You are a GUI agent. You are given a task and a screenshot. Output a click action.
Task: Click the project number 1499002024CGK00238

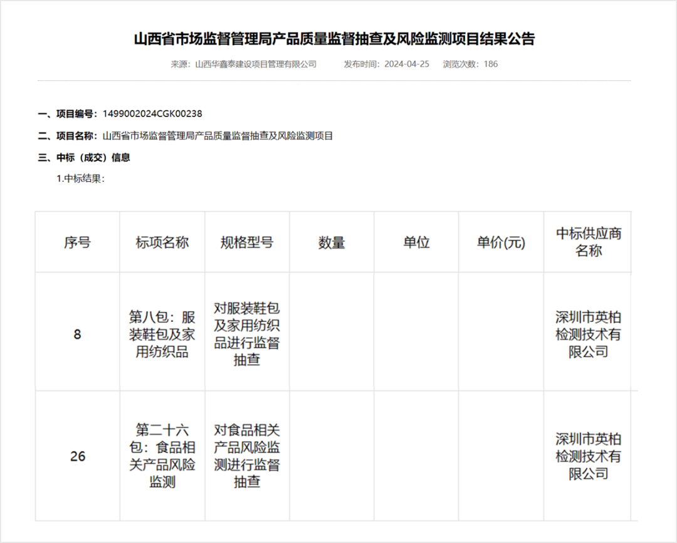[152, 113]
